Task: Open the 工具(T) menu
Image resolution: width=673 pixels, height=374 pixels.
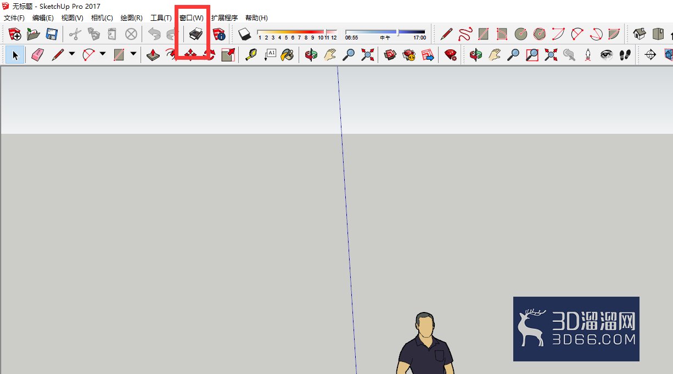Action: point(161,18)
